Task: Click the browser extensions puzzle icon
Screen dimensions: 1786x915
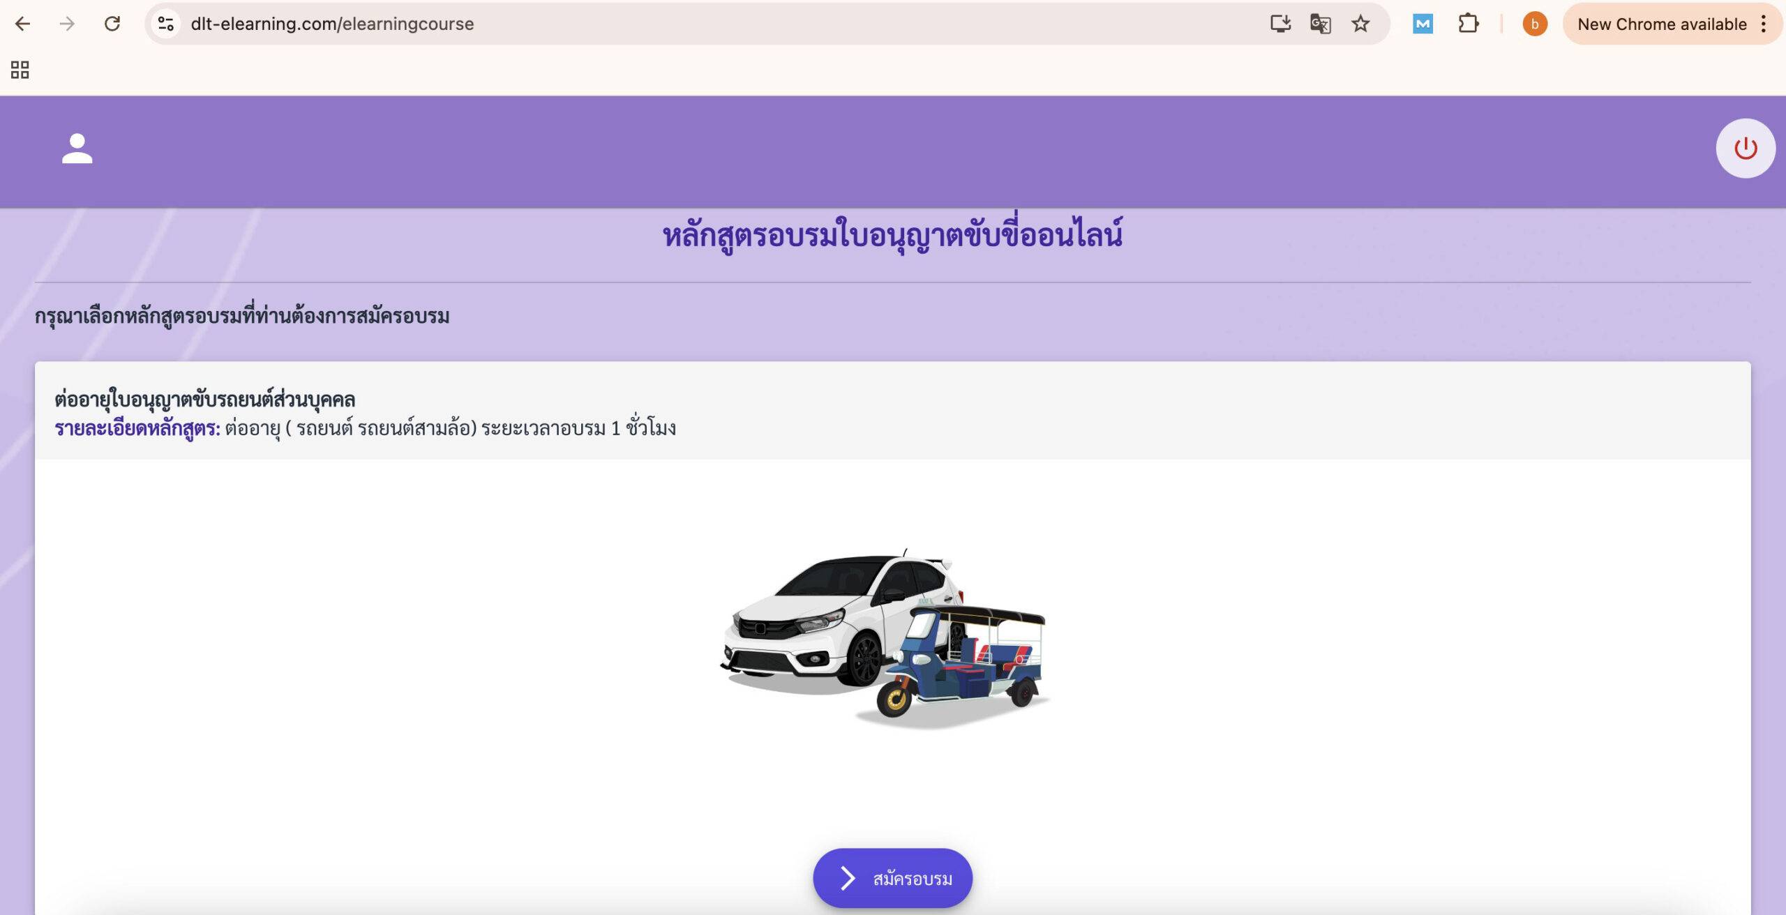Action: pos(1469,23)
